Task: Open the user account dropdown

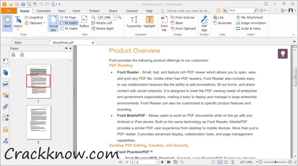Action: (292, 10)
